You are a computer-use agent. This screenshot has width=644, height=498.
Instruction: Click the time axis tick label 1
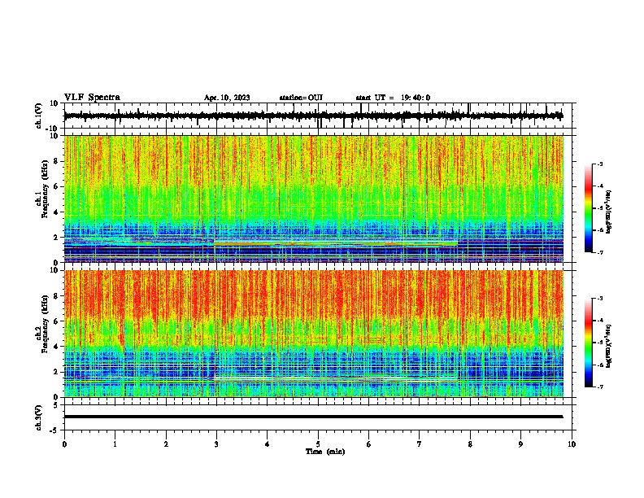(x=115, y=444)
